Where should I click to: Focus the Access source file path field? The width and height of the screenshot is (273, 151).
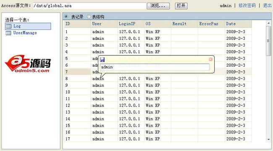coord(89,6)
